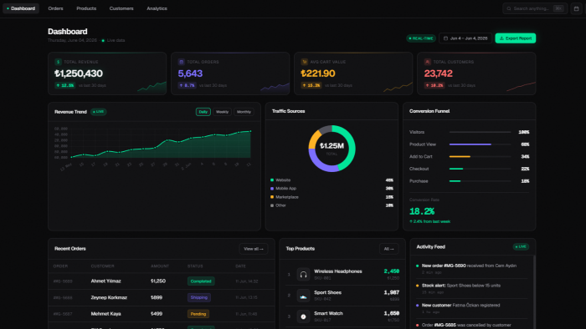
Task: Open the Stock alert activity entry
Action: 471,288
